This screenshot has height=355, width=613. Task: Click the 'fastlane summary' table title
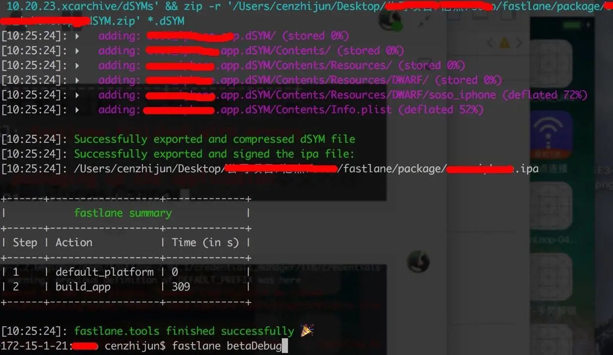click(123, 213)
